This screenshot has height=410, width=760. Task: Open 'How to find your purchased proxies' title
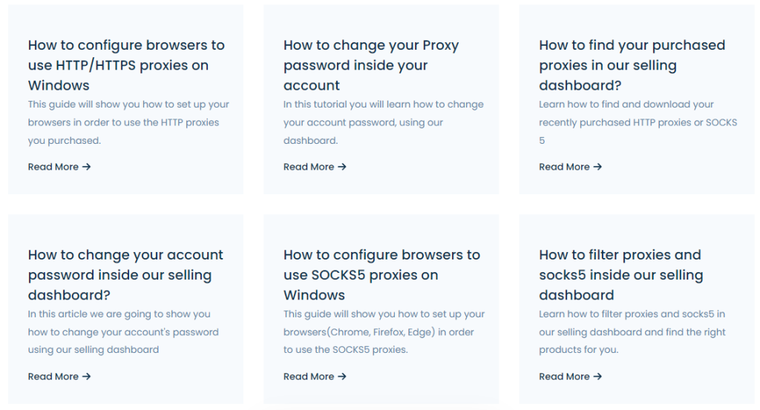632,65
